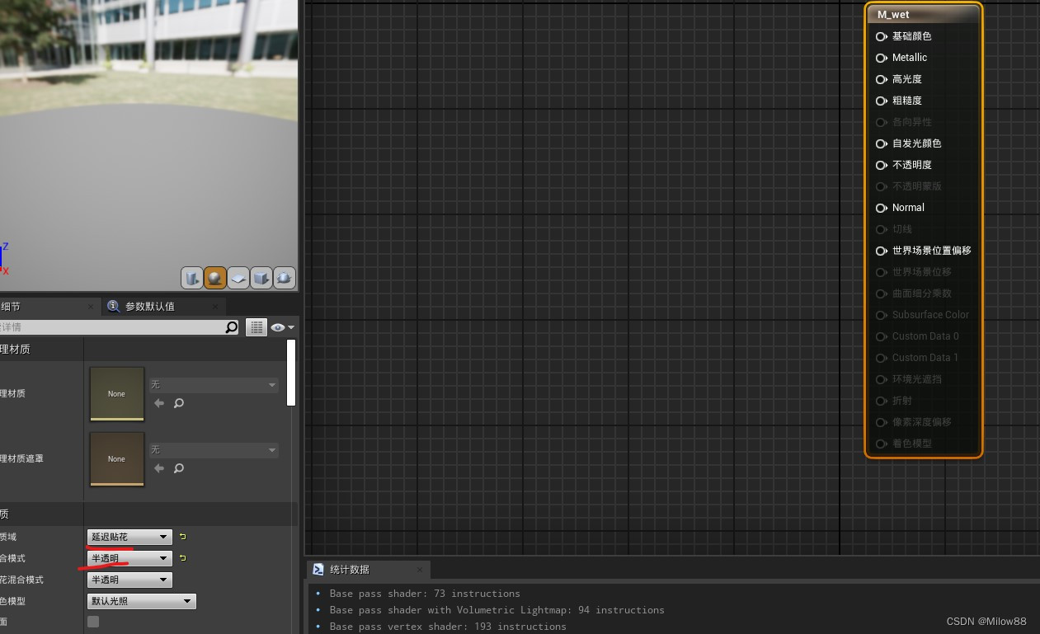
Task: Click the Metallic input pin
Action: [x=881, y=58]
